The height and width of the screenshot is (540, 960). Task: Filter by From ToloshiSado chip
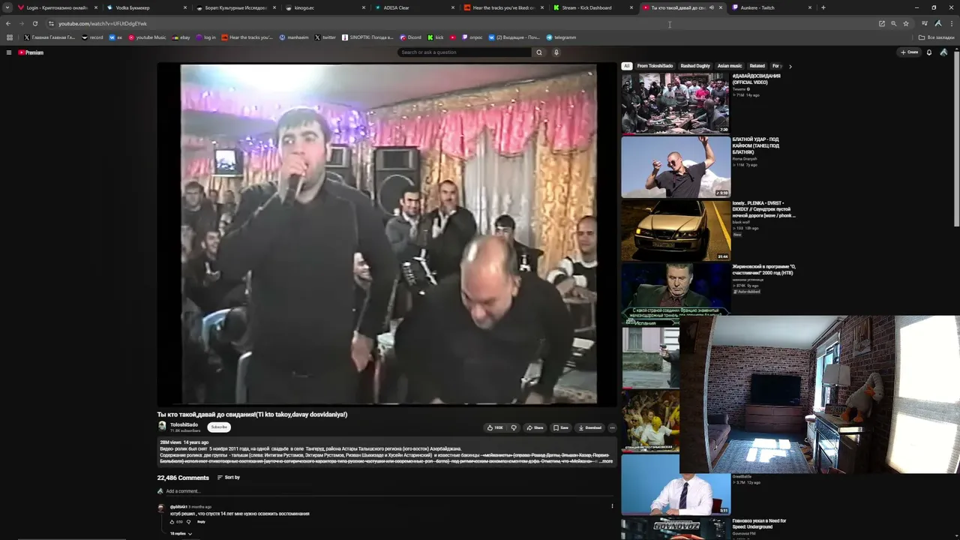click(x=655, y=66)
